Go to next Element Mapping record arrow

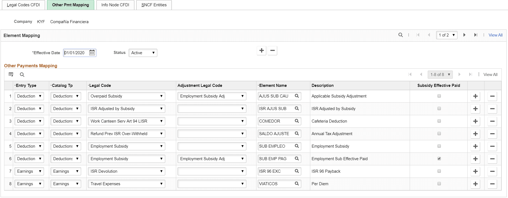coord(464,35)
